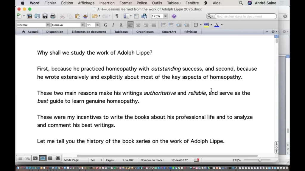Click the Print document icon

coord(53,16)
